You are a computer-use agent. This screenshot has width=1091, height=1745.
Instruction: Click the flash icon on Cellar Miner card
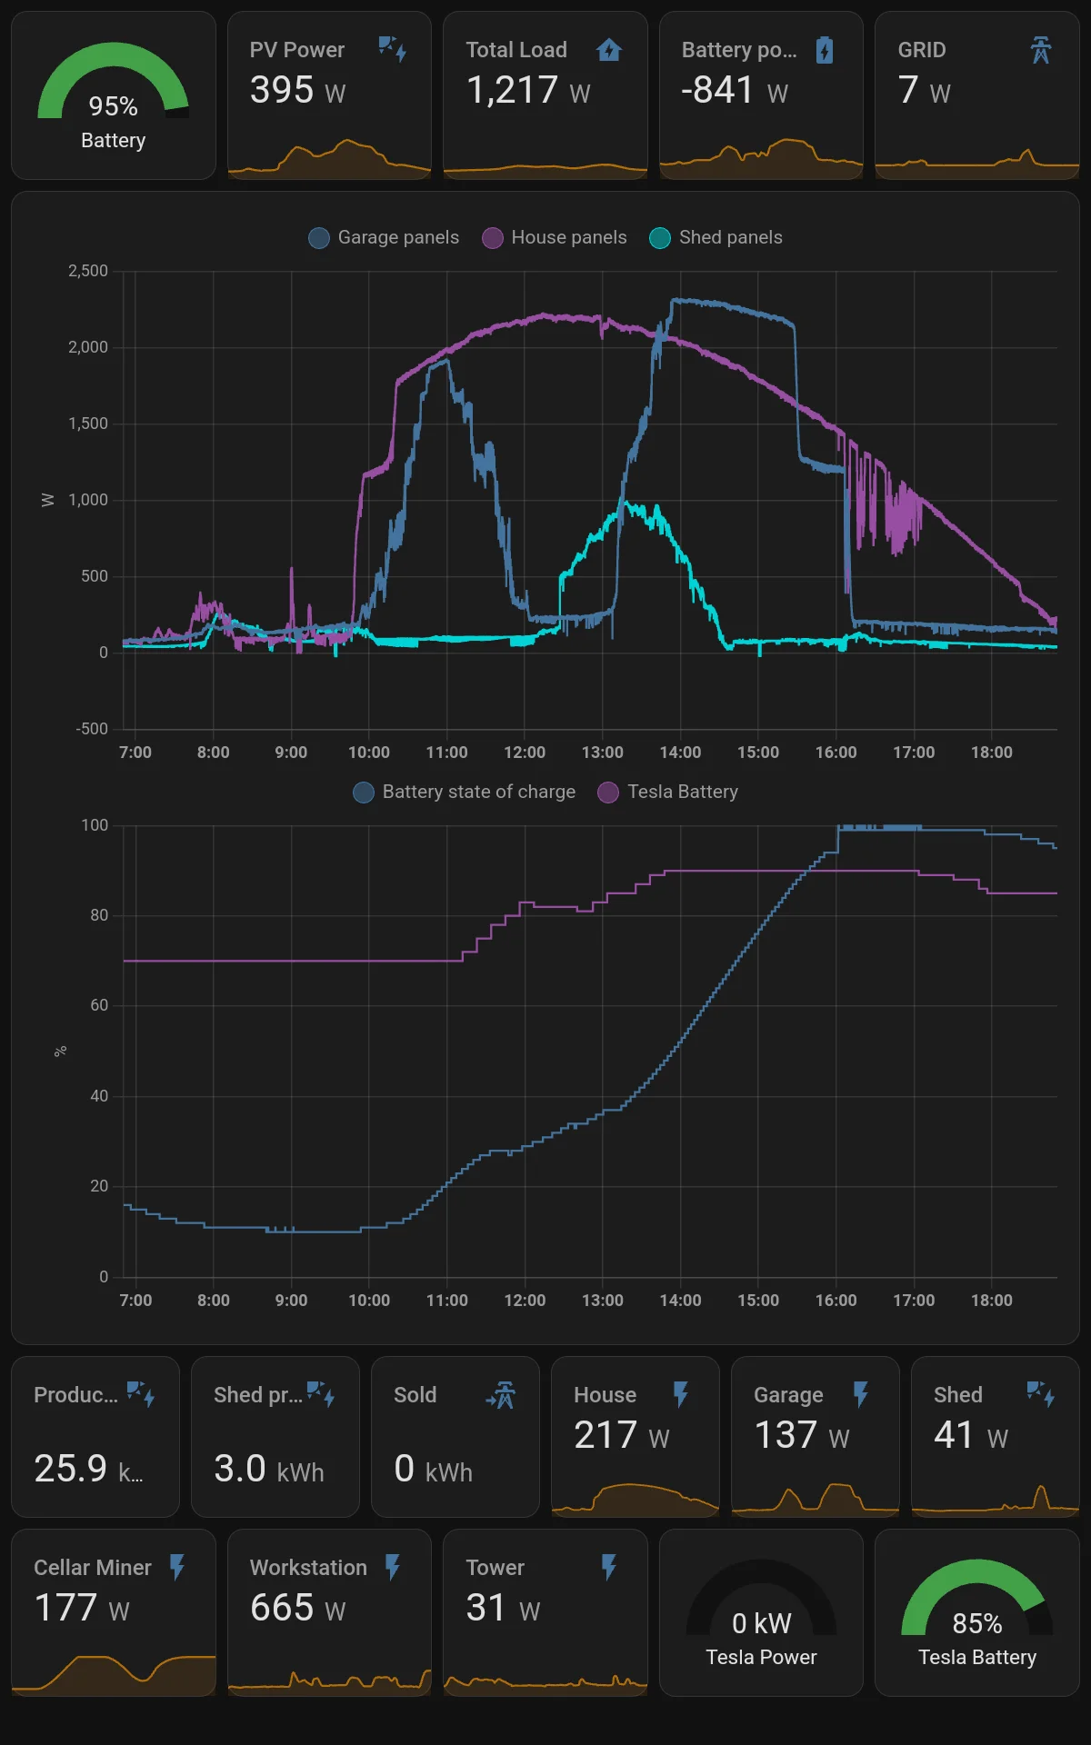177,1567
